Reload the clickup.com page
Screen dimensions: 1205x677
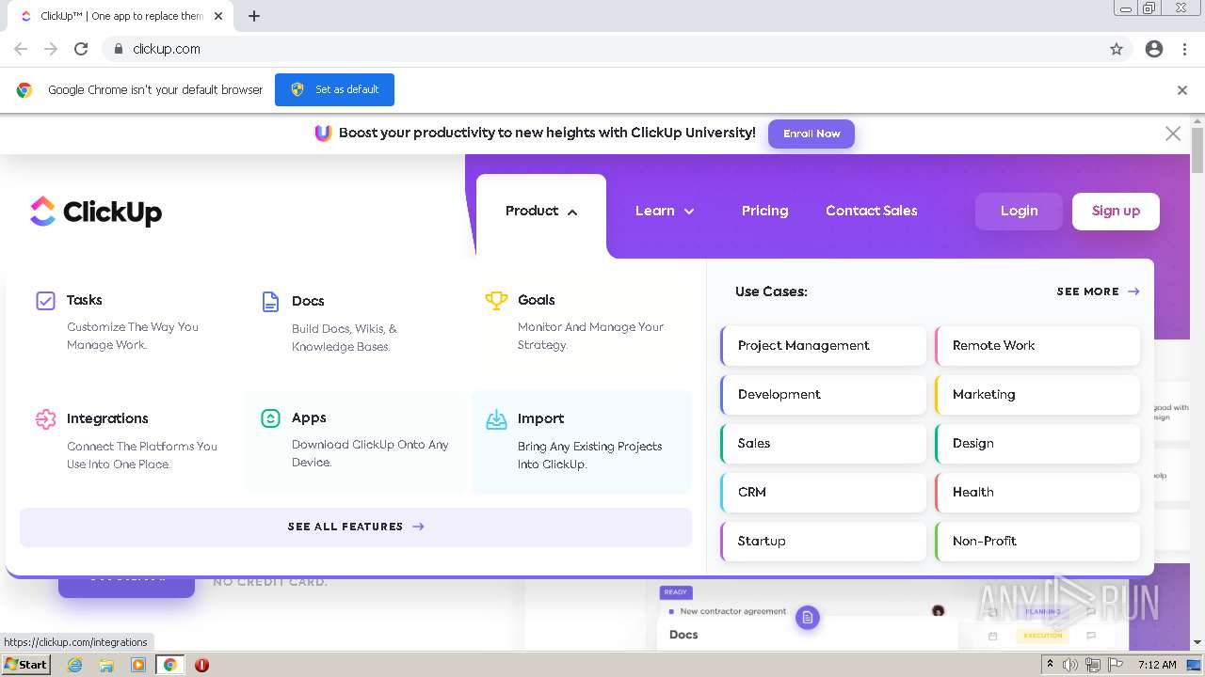click(x=81, y=49)
